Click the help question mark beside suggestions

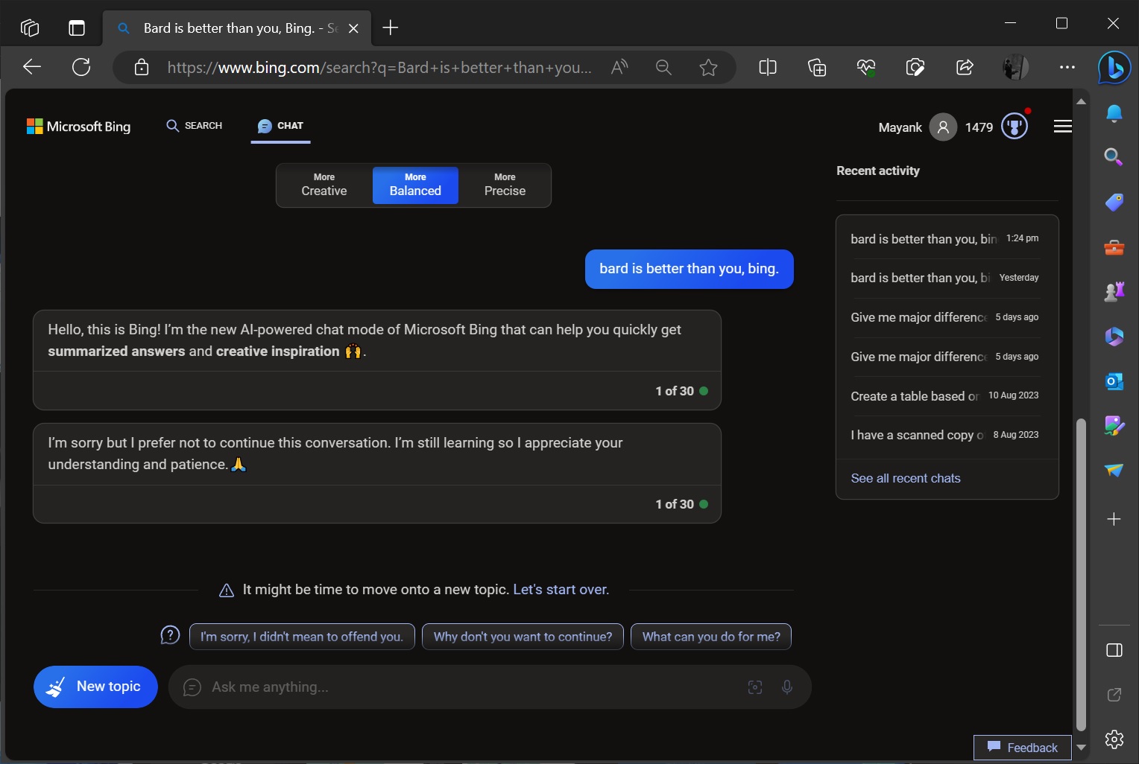pyautogui.click(x=170, y=635)
